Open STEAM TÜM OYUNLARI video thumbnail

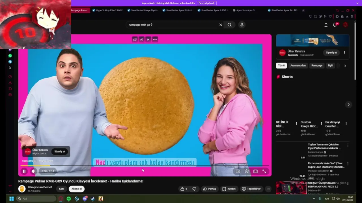click(291, 188)
